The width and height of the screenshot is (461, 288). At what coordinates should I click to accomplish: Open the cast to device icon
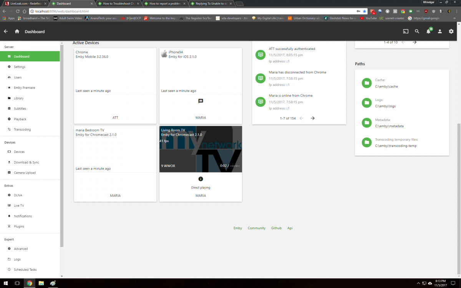[405, 31]
